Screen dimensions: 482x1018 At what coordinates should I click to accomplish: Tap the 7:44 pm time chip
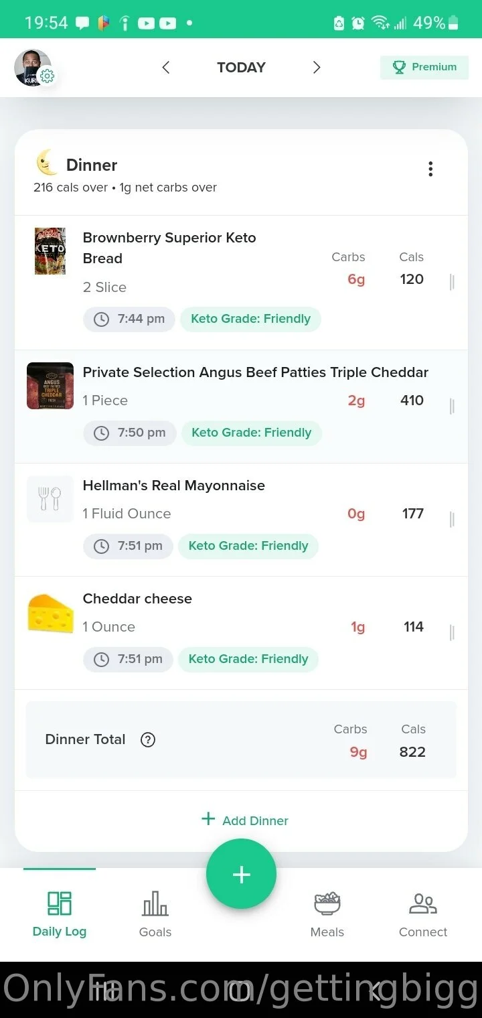129,319
